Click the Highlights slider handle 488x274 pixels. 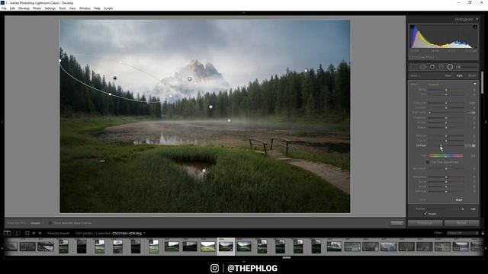pos(430,113)
